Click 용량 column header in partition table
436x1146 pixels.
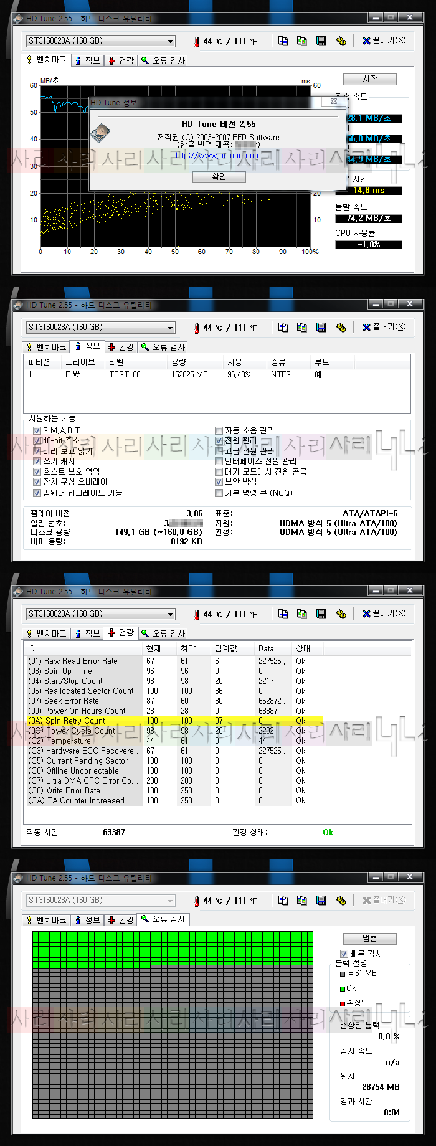pyautogui.click(x=195, y=362)
